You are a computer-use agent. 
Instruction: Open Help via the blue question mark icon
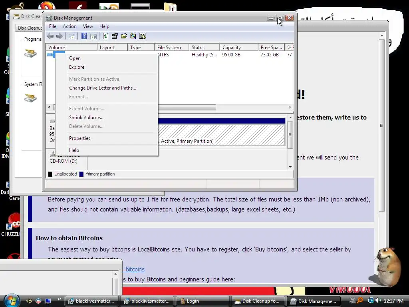84,36
